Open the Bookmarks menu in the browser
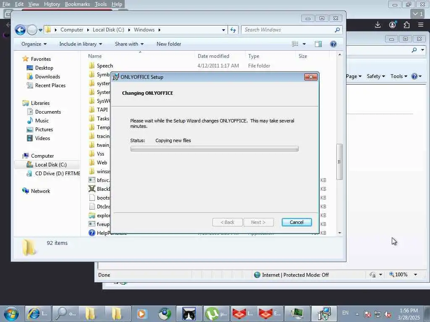Viewport: 430px width, 322px height. [77, 4]
